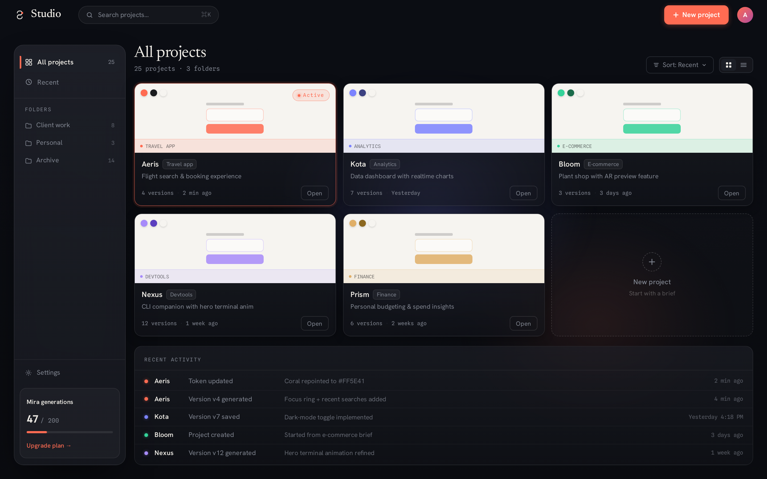Click the brown swatch on Prism card

click(x=362, y=223)
